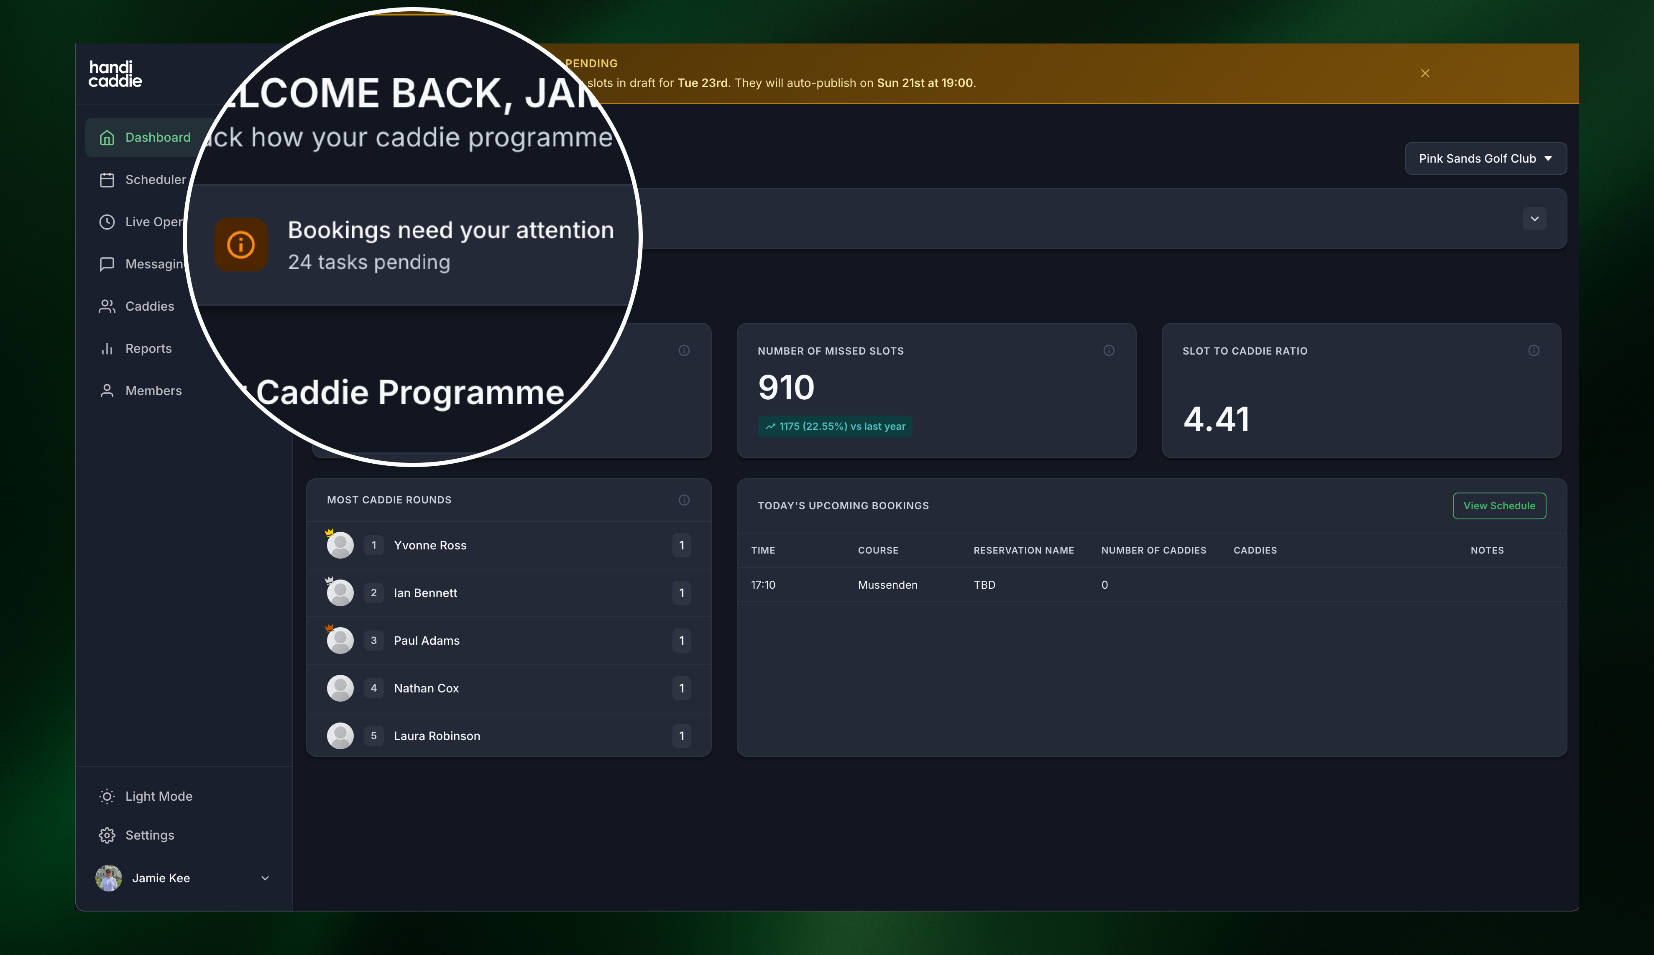1654x955 pixels.
Task: Dismiss the pending slots banner
Action: point(1424,74)
